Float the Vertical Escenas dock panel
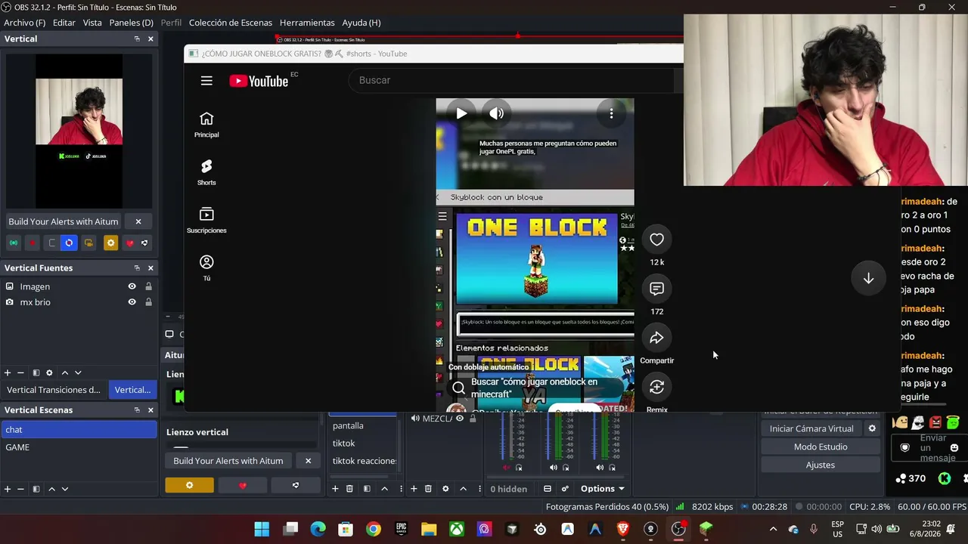The width and height of the screenshot is (968, 544). point(137,410)
